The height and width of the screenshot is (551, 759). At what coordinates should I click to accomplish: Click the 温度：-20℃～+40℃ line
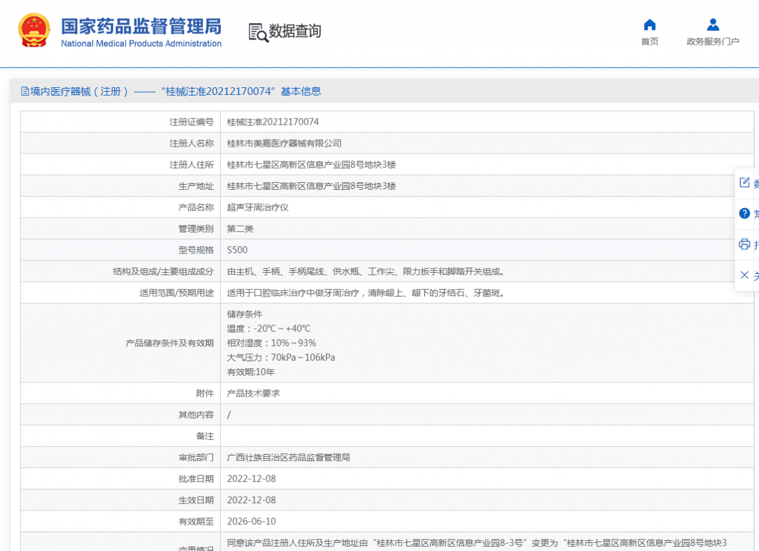coord(269,328)
